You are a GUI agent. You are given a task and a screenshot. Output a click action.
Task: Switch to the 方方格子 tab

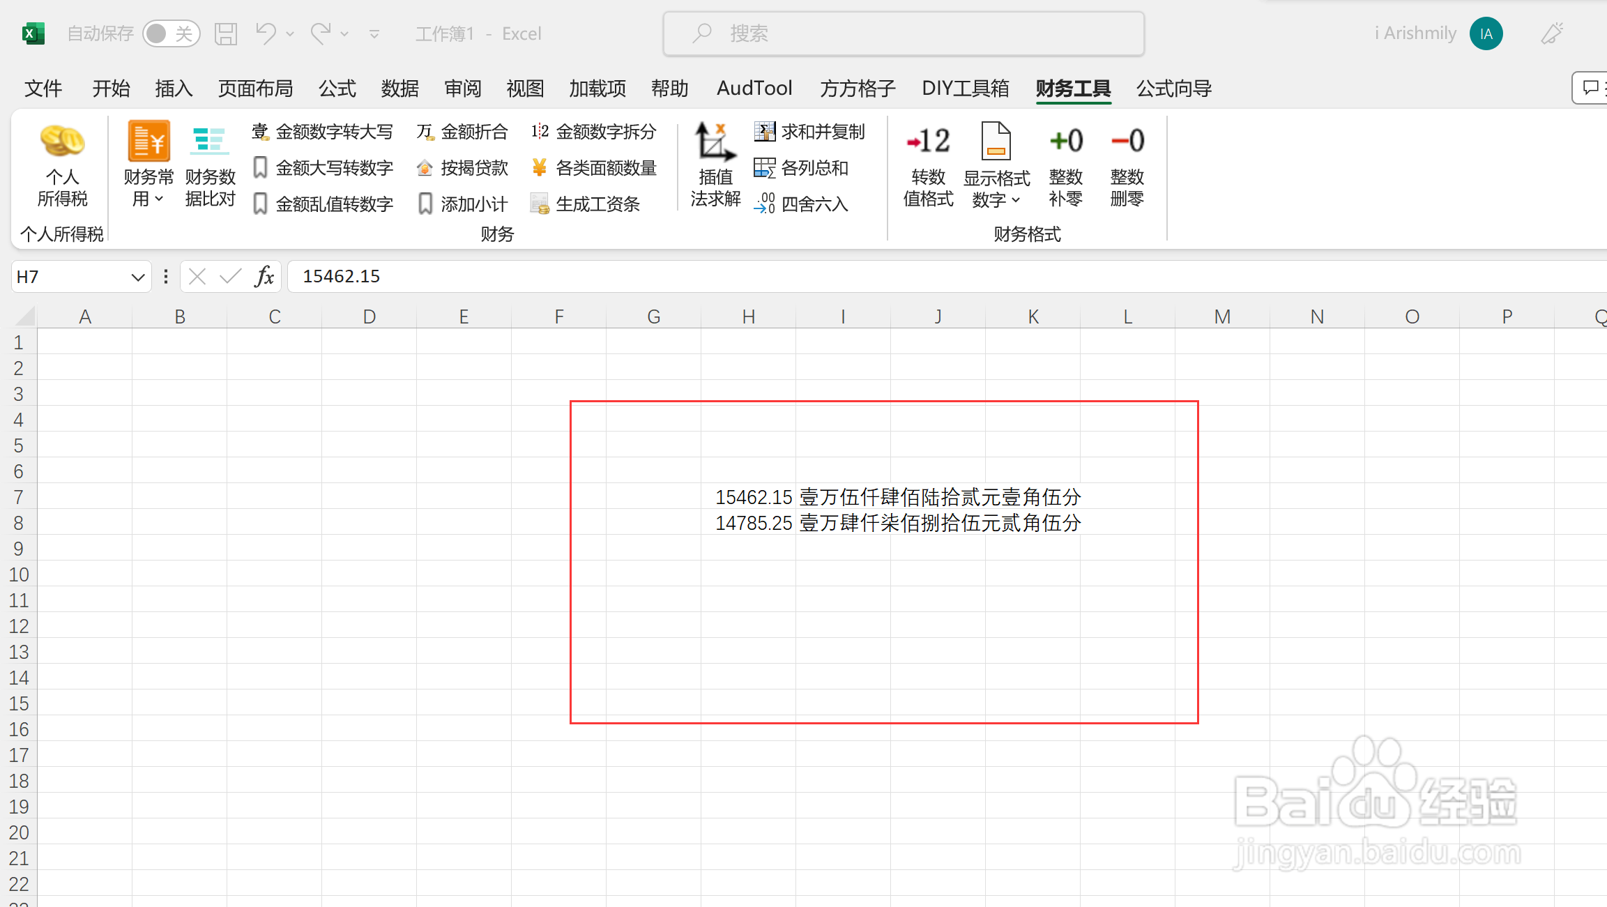pos(858,89)
